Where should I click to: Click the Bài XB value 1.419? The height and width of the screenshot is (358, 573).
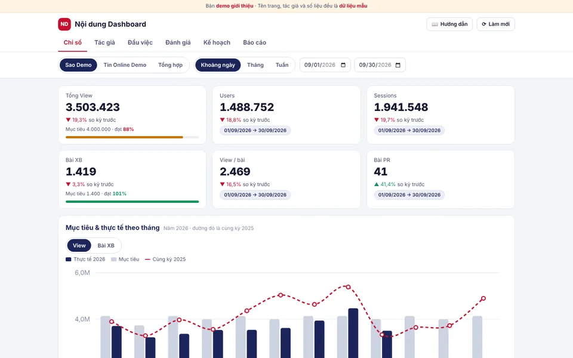(81, 172)
